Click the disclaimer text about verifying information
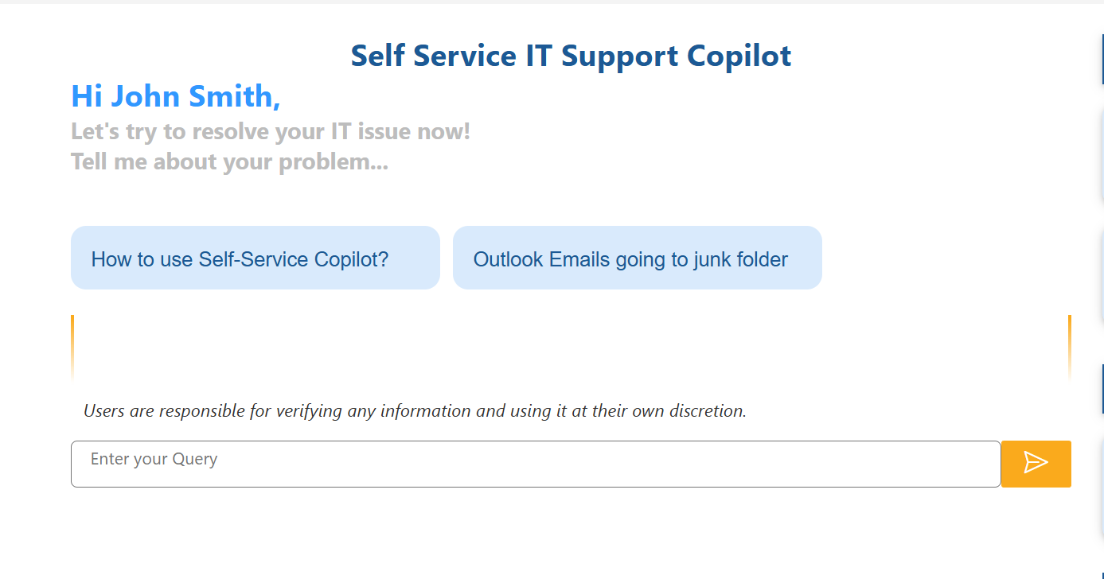Screen dimensions: 1104x579 coord(415,411)
